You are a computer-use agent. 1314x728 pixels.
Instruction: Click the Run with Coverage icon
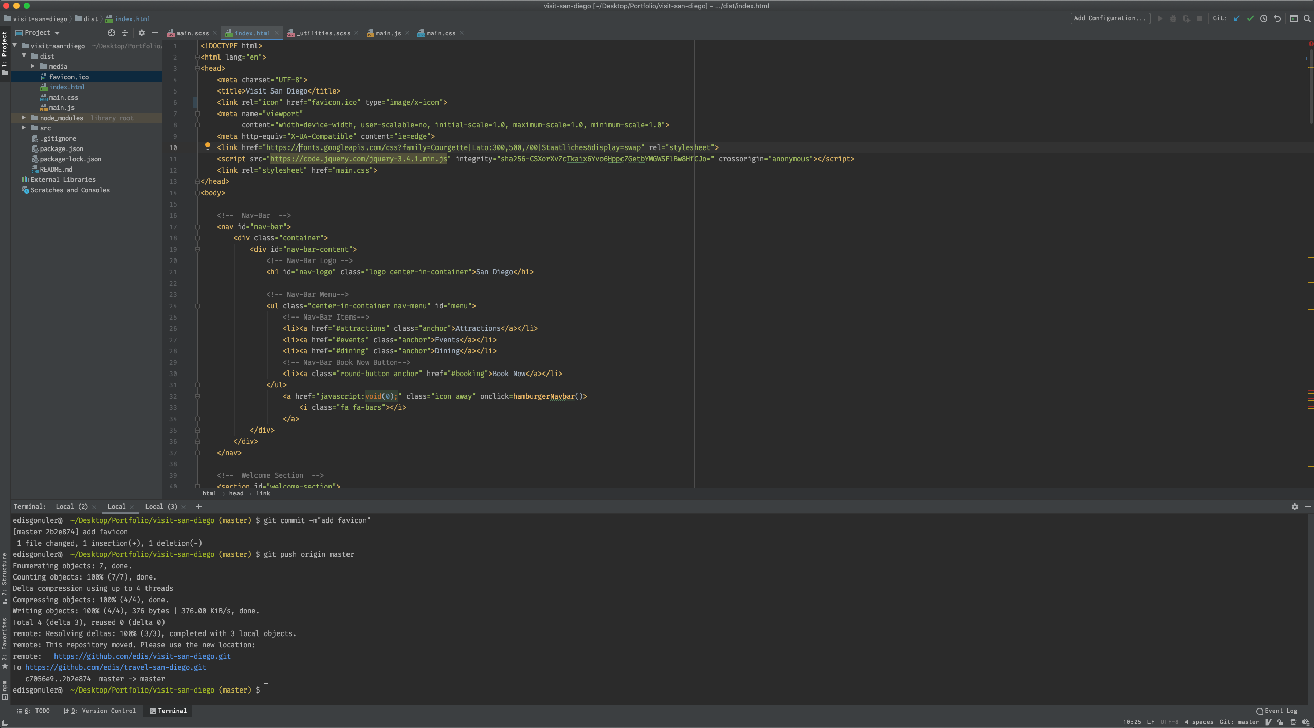(1187, 18)
